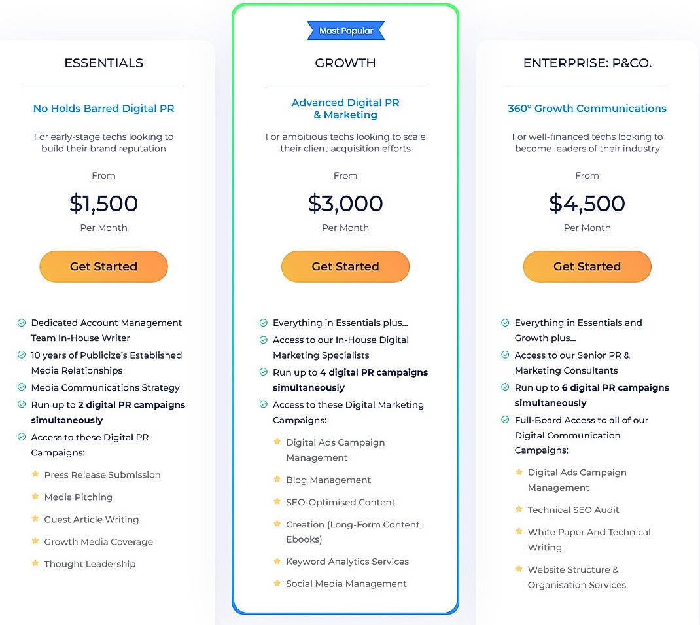
Task: Click the $3,000 price text
Action: [345, 204]
